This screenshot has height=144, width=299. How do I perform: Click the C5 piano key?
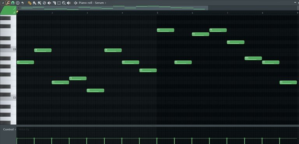[8, 98]
